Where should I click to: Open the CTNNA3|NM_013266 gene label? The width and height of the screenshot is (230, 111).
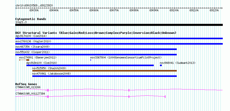tap(28, 87)
